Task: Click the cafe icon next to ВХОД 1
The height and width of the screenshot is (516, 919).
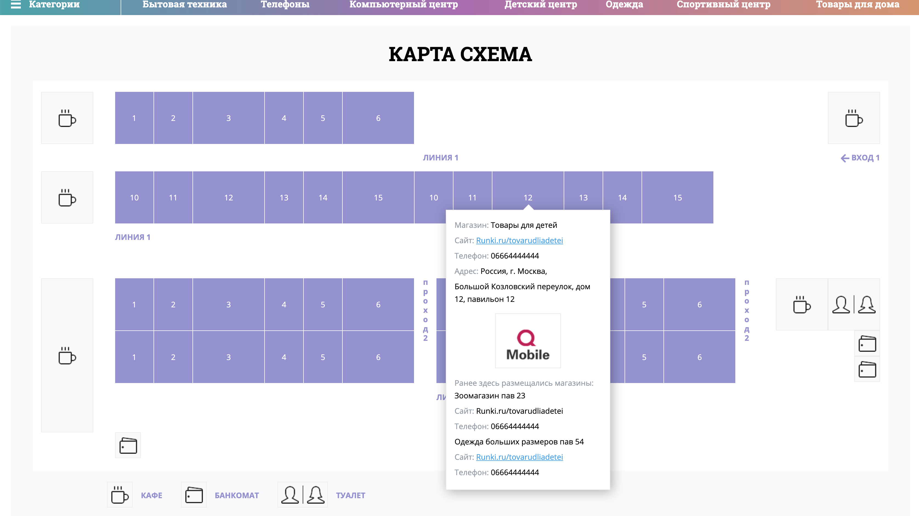Action: tap(854, 118)
